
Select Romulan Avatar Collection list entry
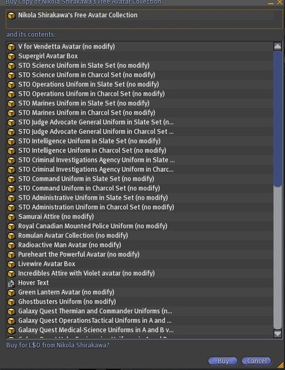point(140,235)
